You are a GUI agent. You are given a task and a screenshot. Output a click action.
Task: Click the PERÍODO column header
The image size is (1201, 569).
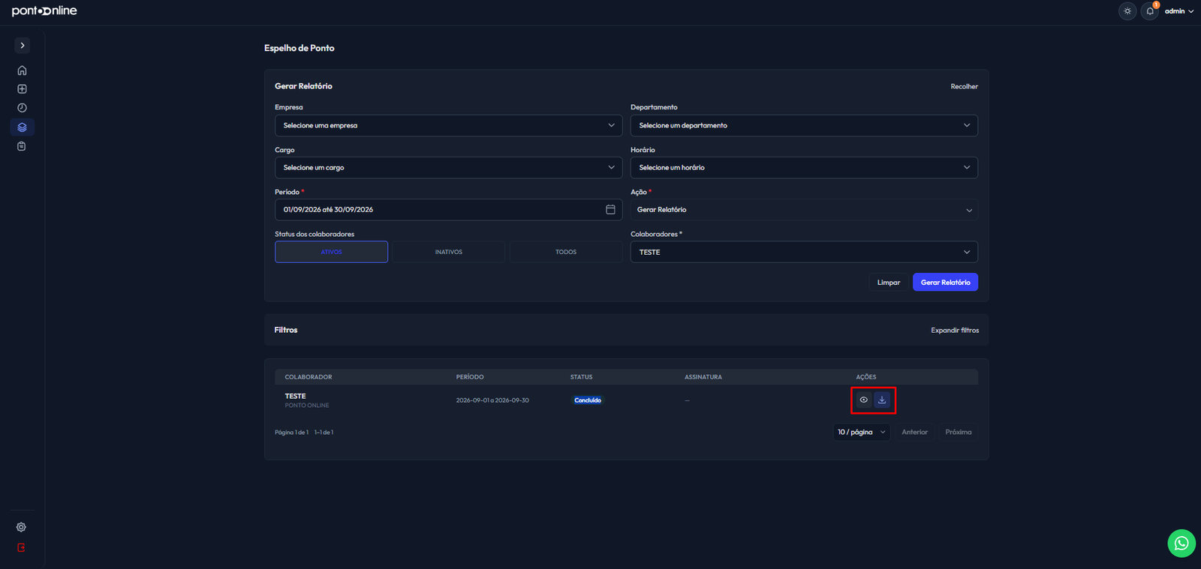470,377
